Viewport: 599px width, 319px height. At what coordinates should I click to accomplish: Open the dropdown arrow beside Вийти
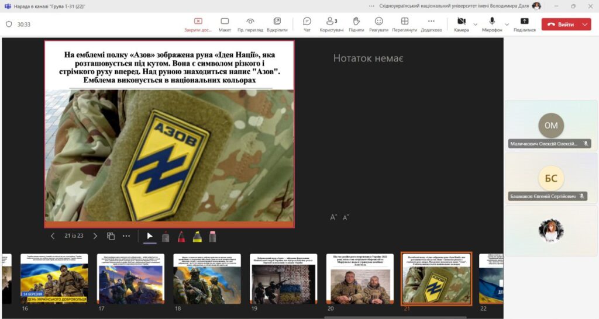[585, 25]
